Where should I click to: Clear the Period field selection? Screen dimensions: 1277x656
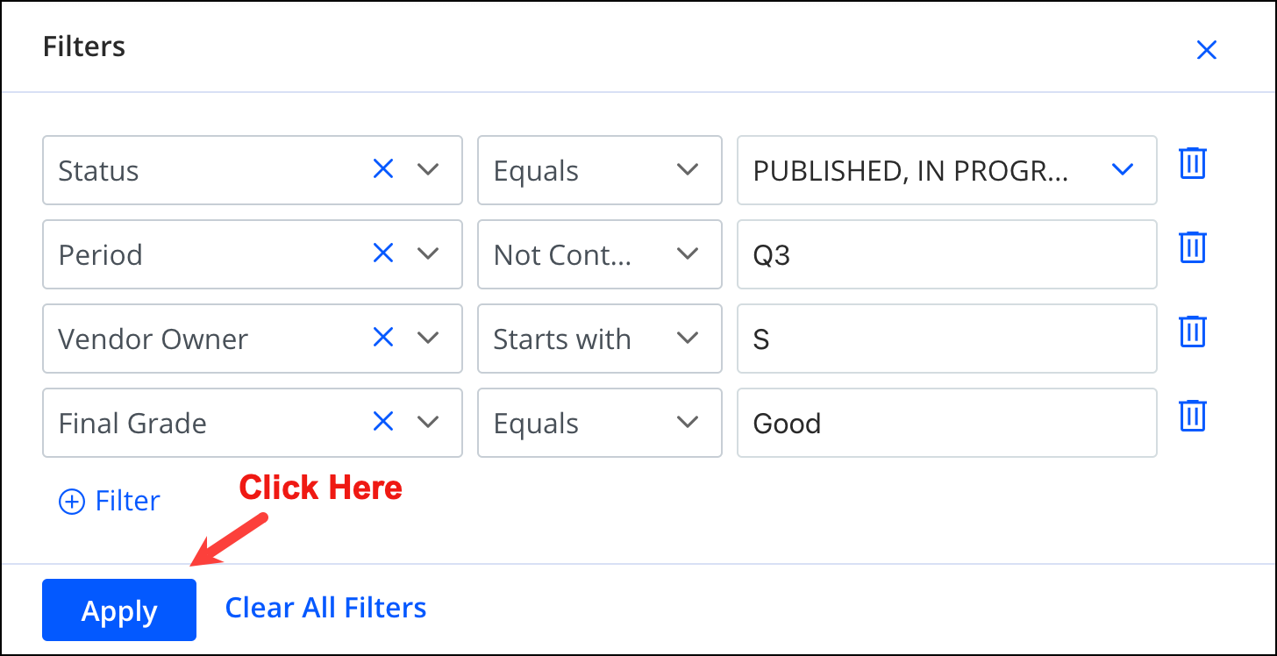383,253
